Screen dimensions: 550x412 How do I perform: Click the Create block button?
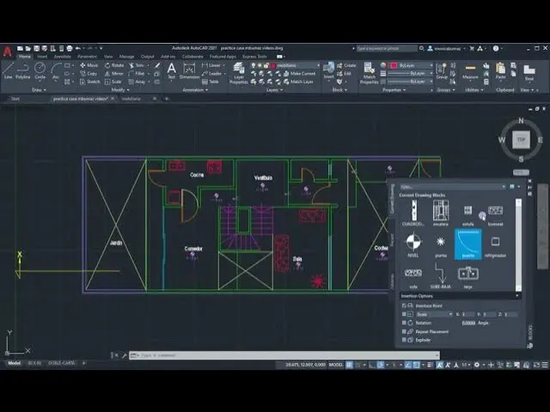(346, 65)
